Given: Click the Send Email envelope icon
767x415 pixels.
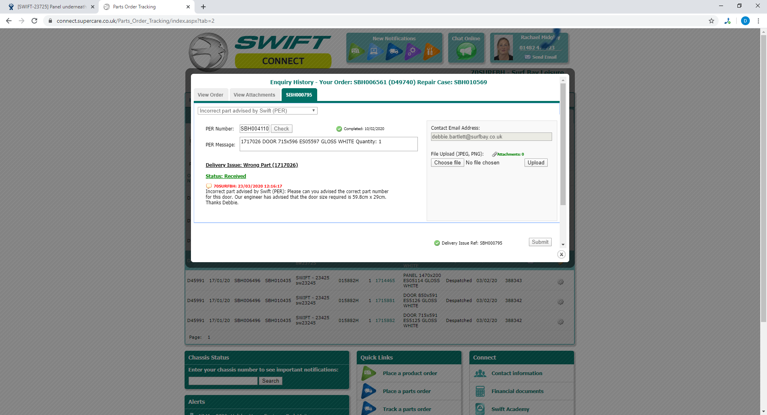Looking at the screenshot, I should [x=528, y=57].
